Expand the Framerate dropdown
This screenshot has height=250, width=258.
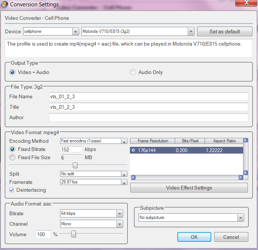pyautogui.click(x=124, y=182)
